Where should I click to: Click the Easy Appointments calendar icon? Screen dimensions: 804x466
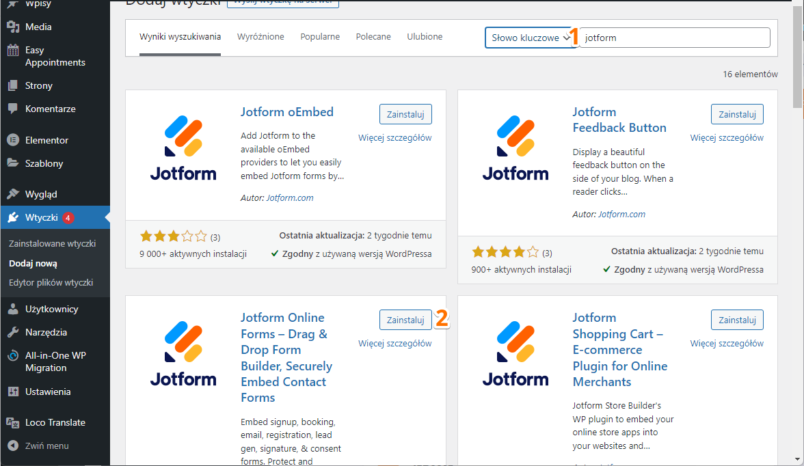[x=14, y=51]
